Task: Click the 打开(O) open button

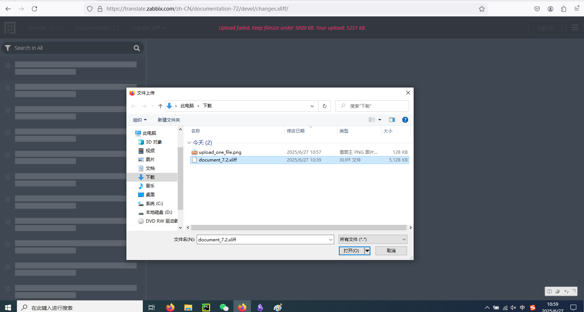Action: (351, 251)
